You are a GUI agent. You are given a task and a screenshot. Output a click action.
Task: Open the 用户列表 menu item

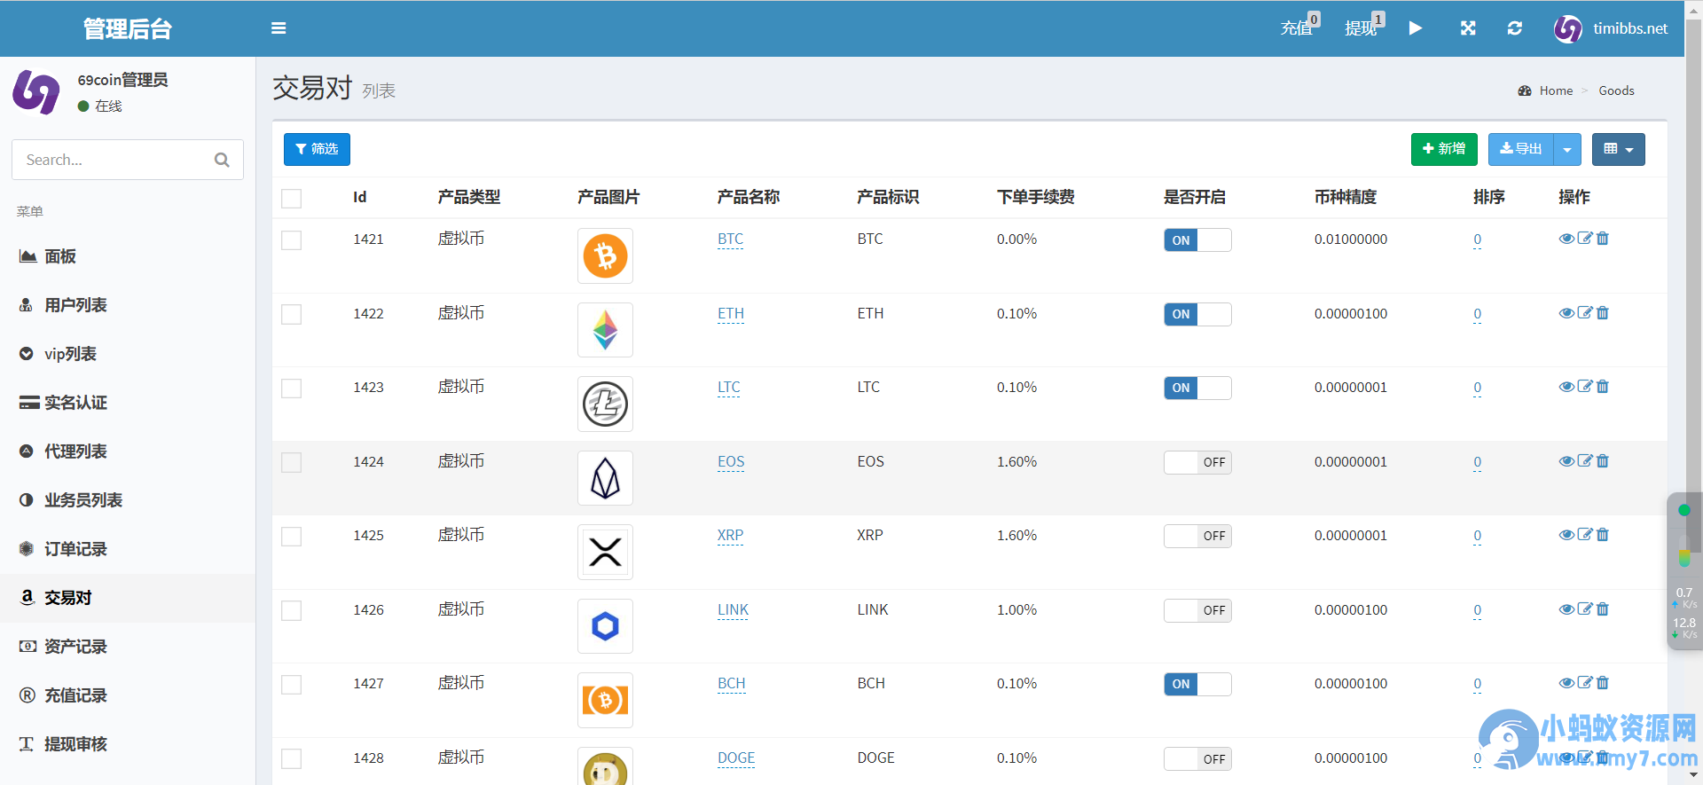point(128,305)
